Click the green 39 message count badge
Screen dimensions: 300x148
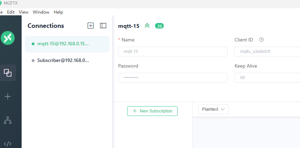pos(159,26)
